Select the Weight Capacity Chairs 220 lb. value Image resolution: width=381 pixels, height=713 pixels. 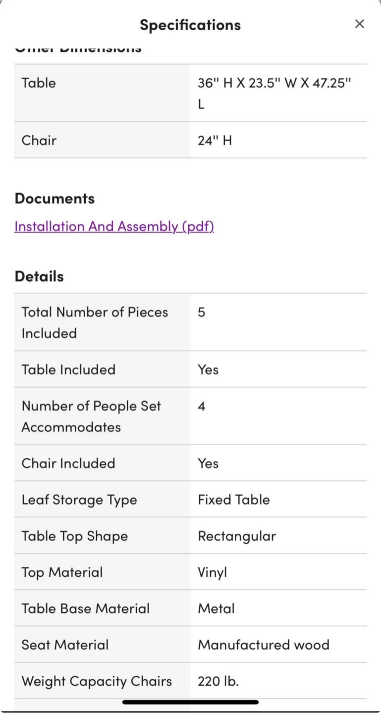(x=218, y=681)
